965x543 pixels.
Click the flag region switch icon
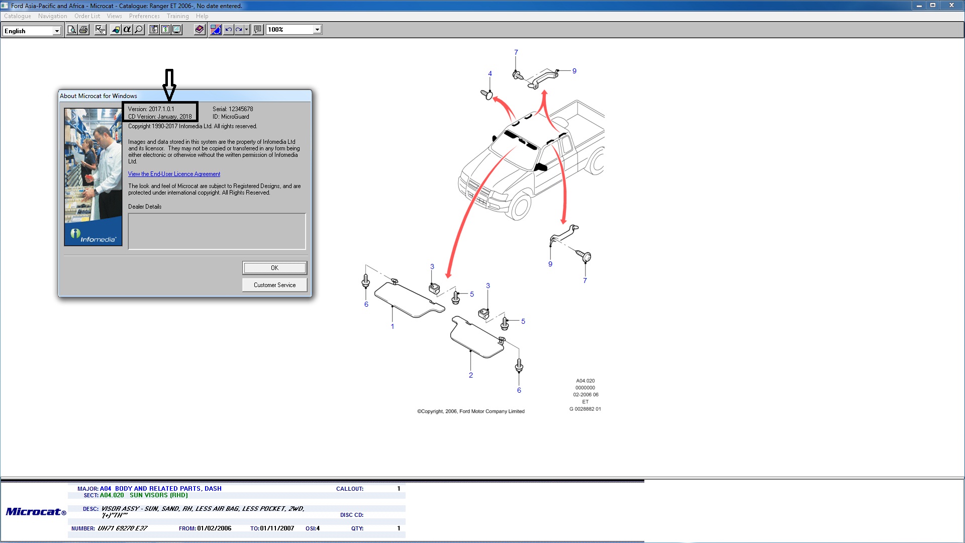[216, 30]
